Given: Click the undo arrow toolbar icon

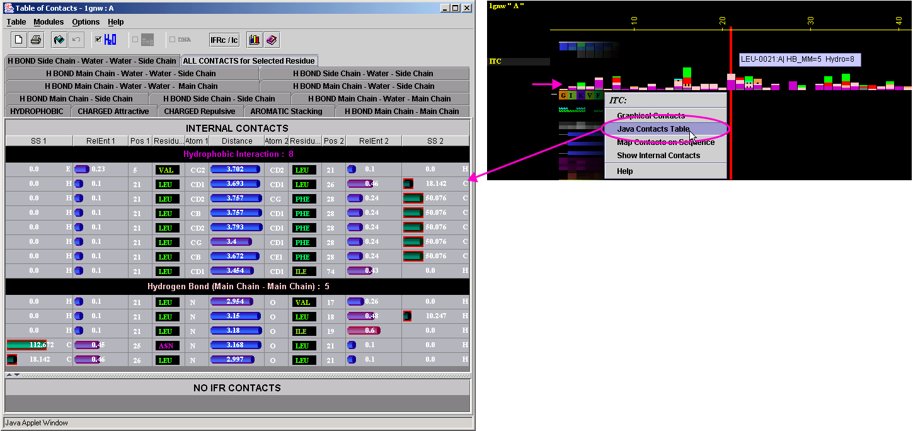Looking at the screenshot, I should pyautogui.click(x=76, y=40).
